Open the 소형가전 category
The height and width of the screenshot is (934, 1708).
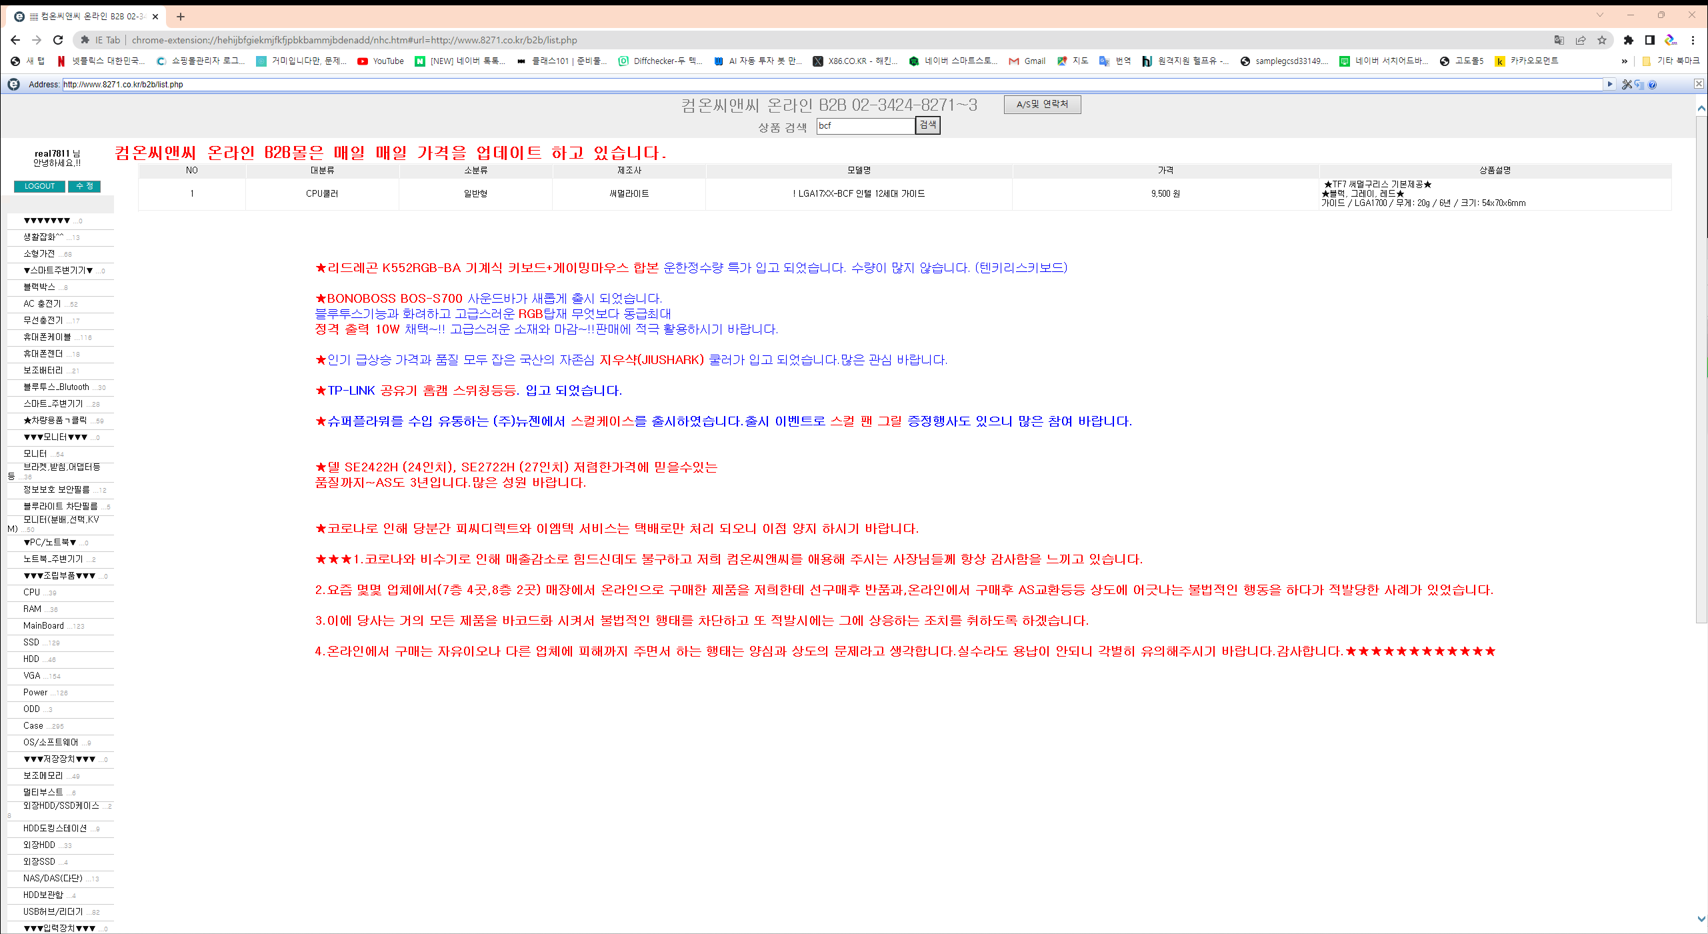tap(39, 253)
